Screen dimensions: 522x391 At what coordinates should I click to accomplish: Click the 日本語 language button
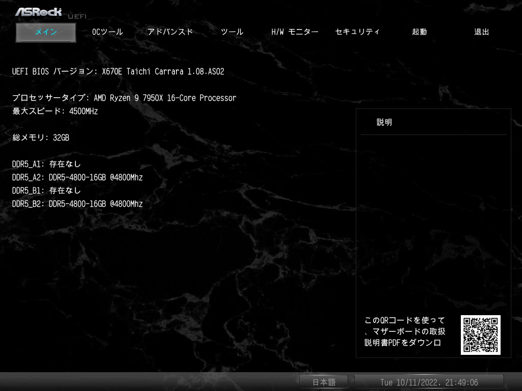[x=324, y=382]
